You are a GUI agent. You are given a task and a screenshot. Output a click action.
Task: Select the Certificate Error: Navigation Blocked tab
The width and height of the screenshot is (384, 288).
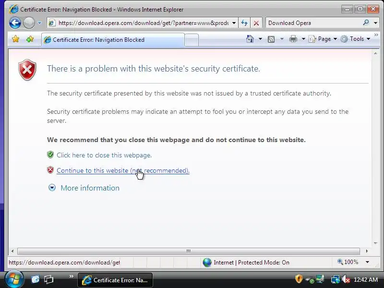click(113, 40)
